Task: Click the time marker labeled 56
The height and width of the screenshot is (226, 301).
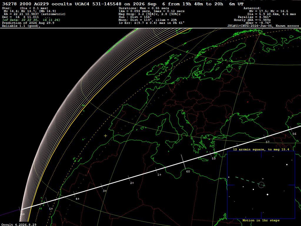Action: point(294,134)
